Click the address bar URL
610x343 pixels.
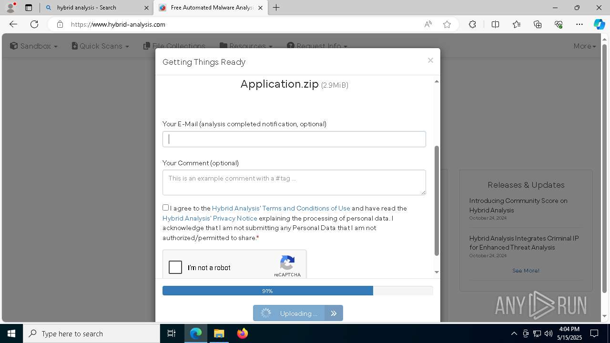click(x=118, y=24)
